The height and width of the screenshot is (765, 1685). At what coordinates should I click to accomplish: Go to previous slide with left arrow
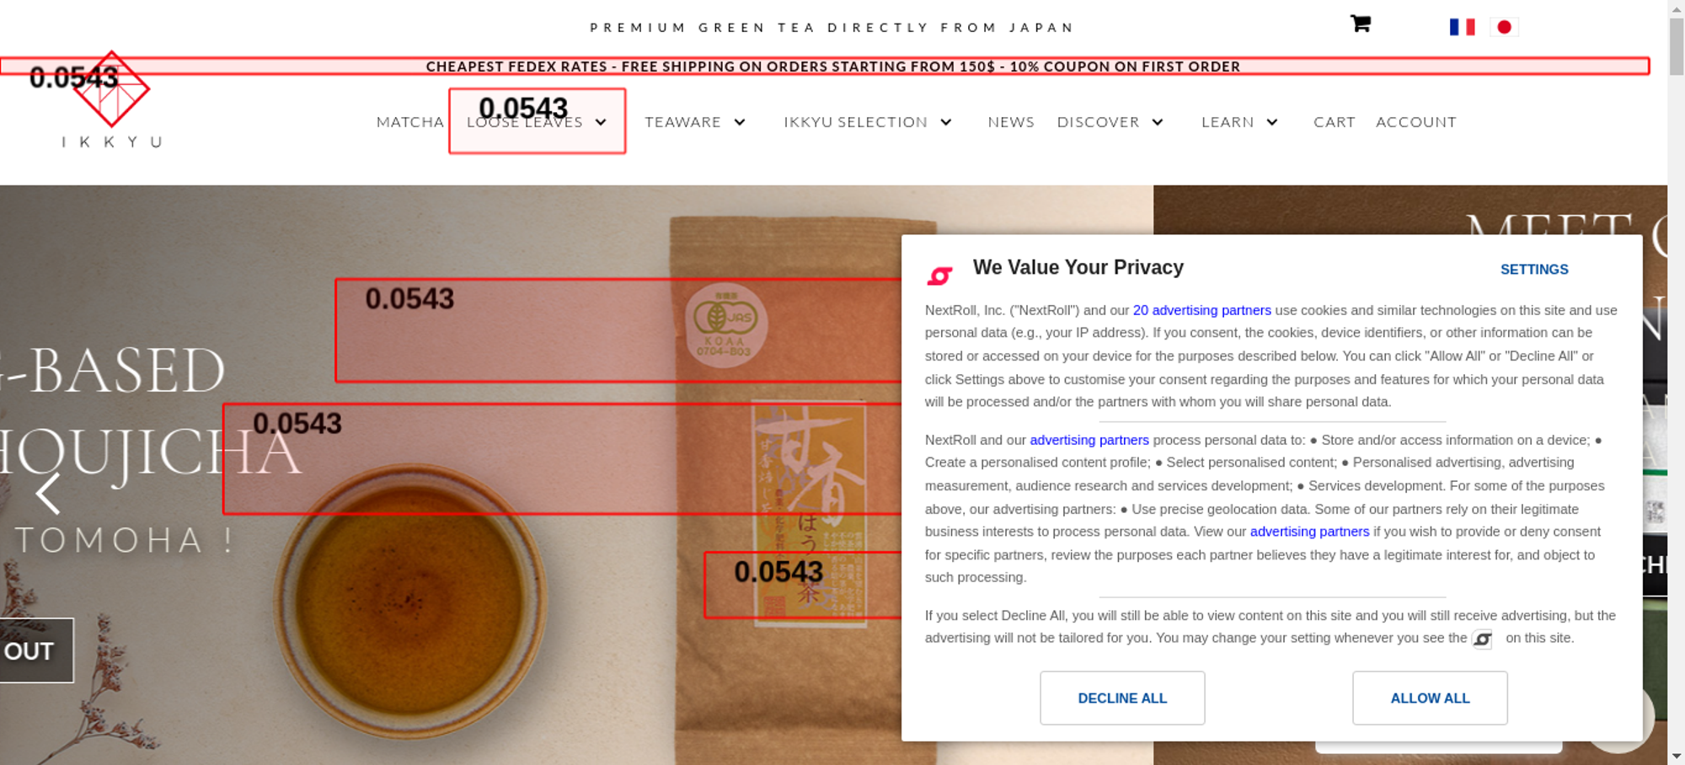pos(48,493)
